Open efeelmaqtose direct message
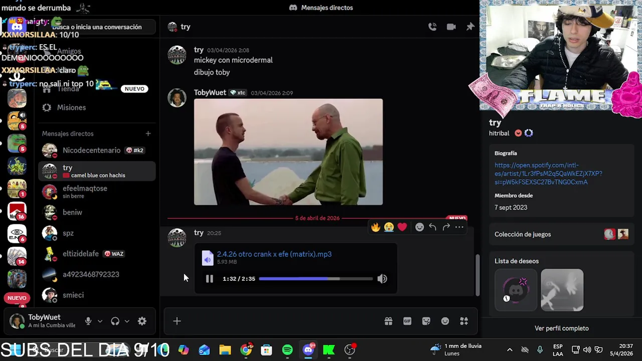 click(x=97, y=192)
